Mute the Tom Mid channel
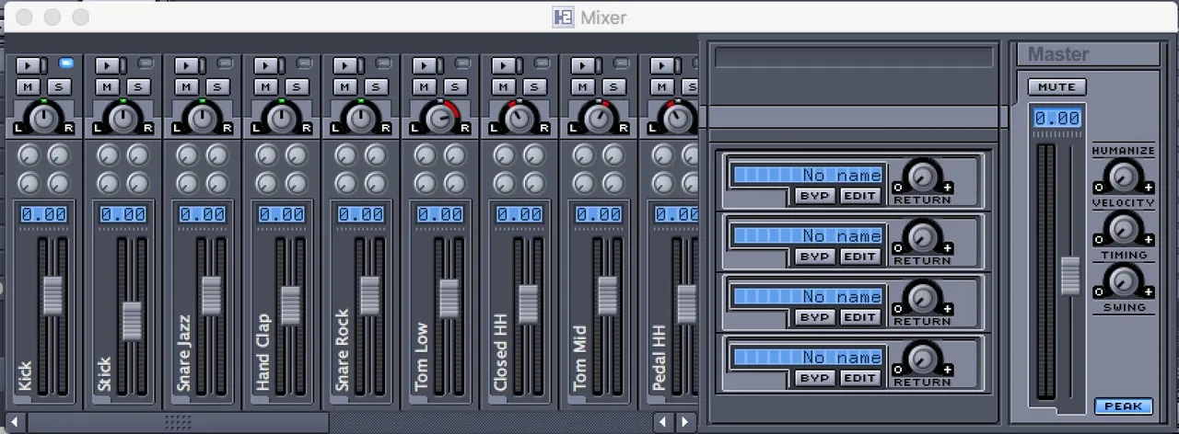 click(x=583, y=86)
